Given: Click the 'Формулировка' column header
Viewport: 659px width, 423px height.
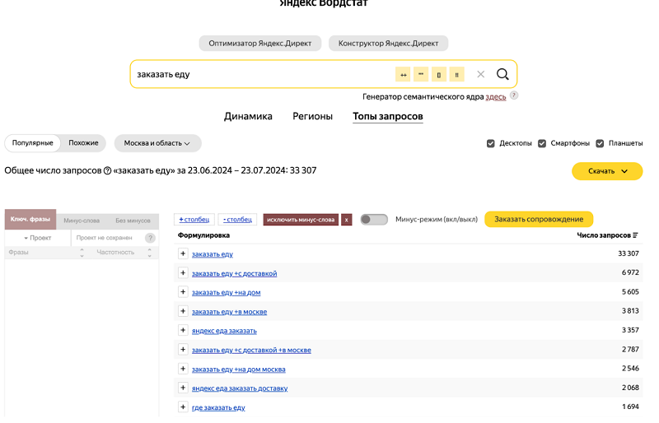Looking at the screenshot, I should point(203,235).
